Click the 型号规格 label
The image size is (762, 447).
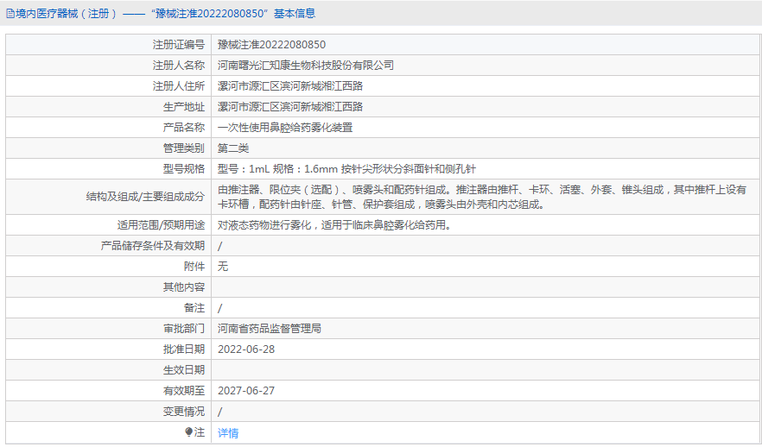point(184,169)
